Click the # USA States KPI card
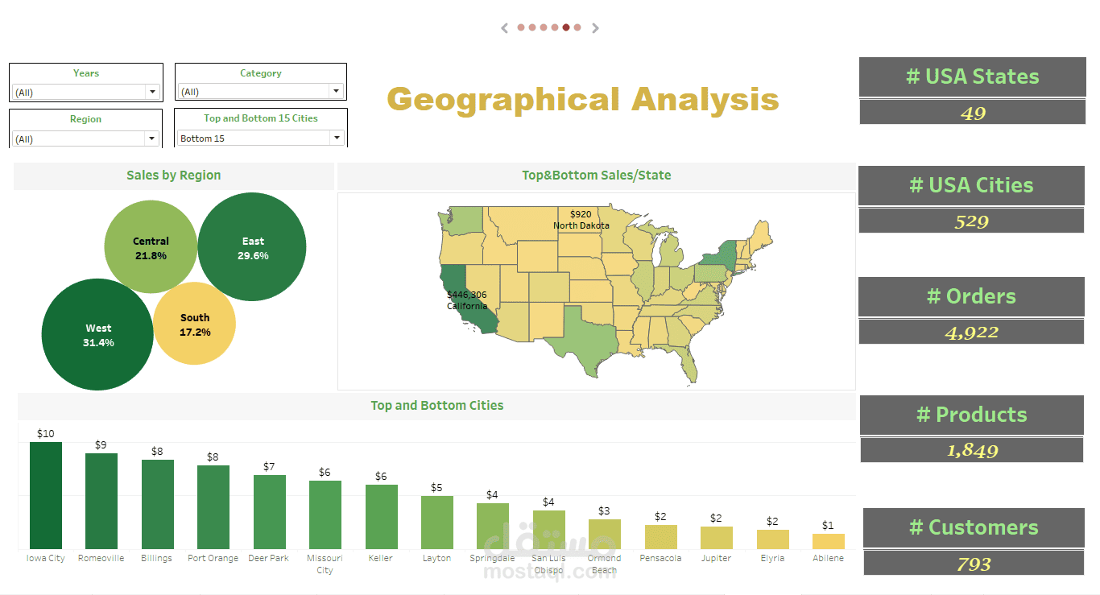 pos(973,91)
